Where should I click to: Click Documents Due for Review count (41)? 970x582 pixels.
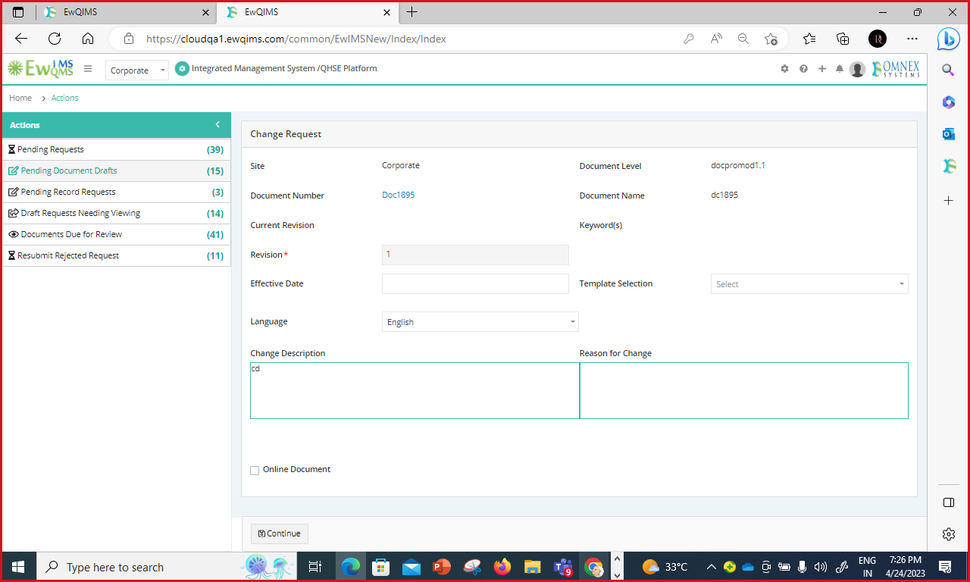(215, 234)
